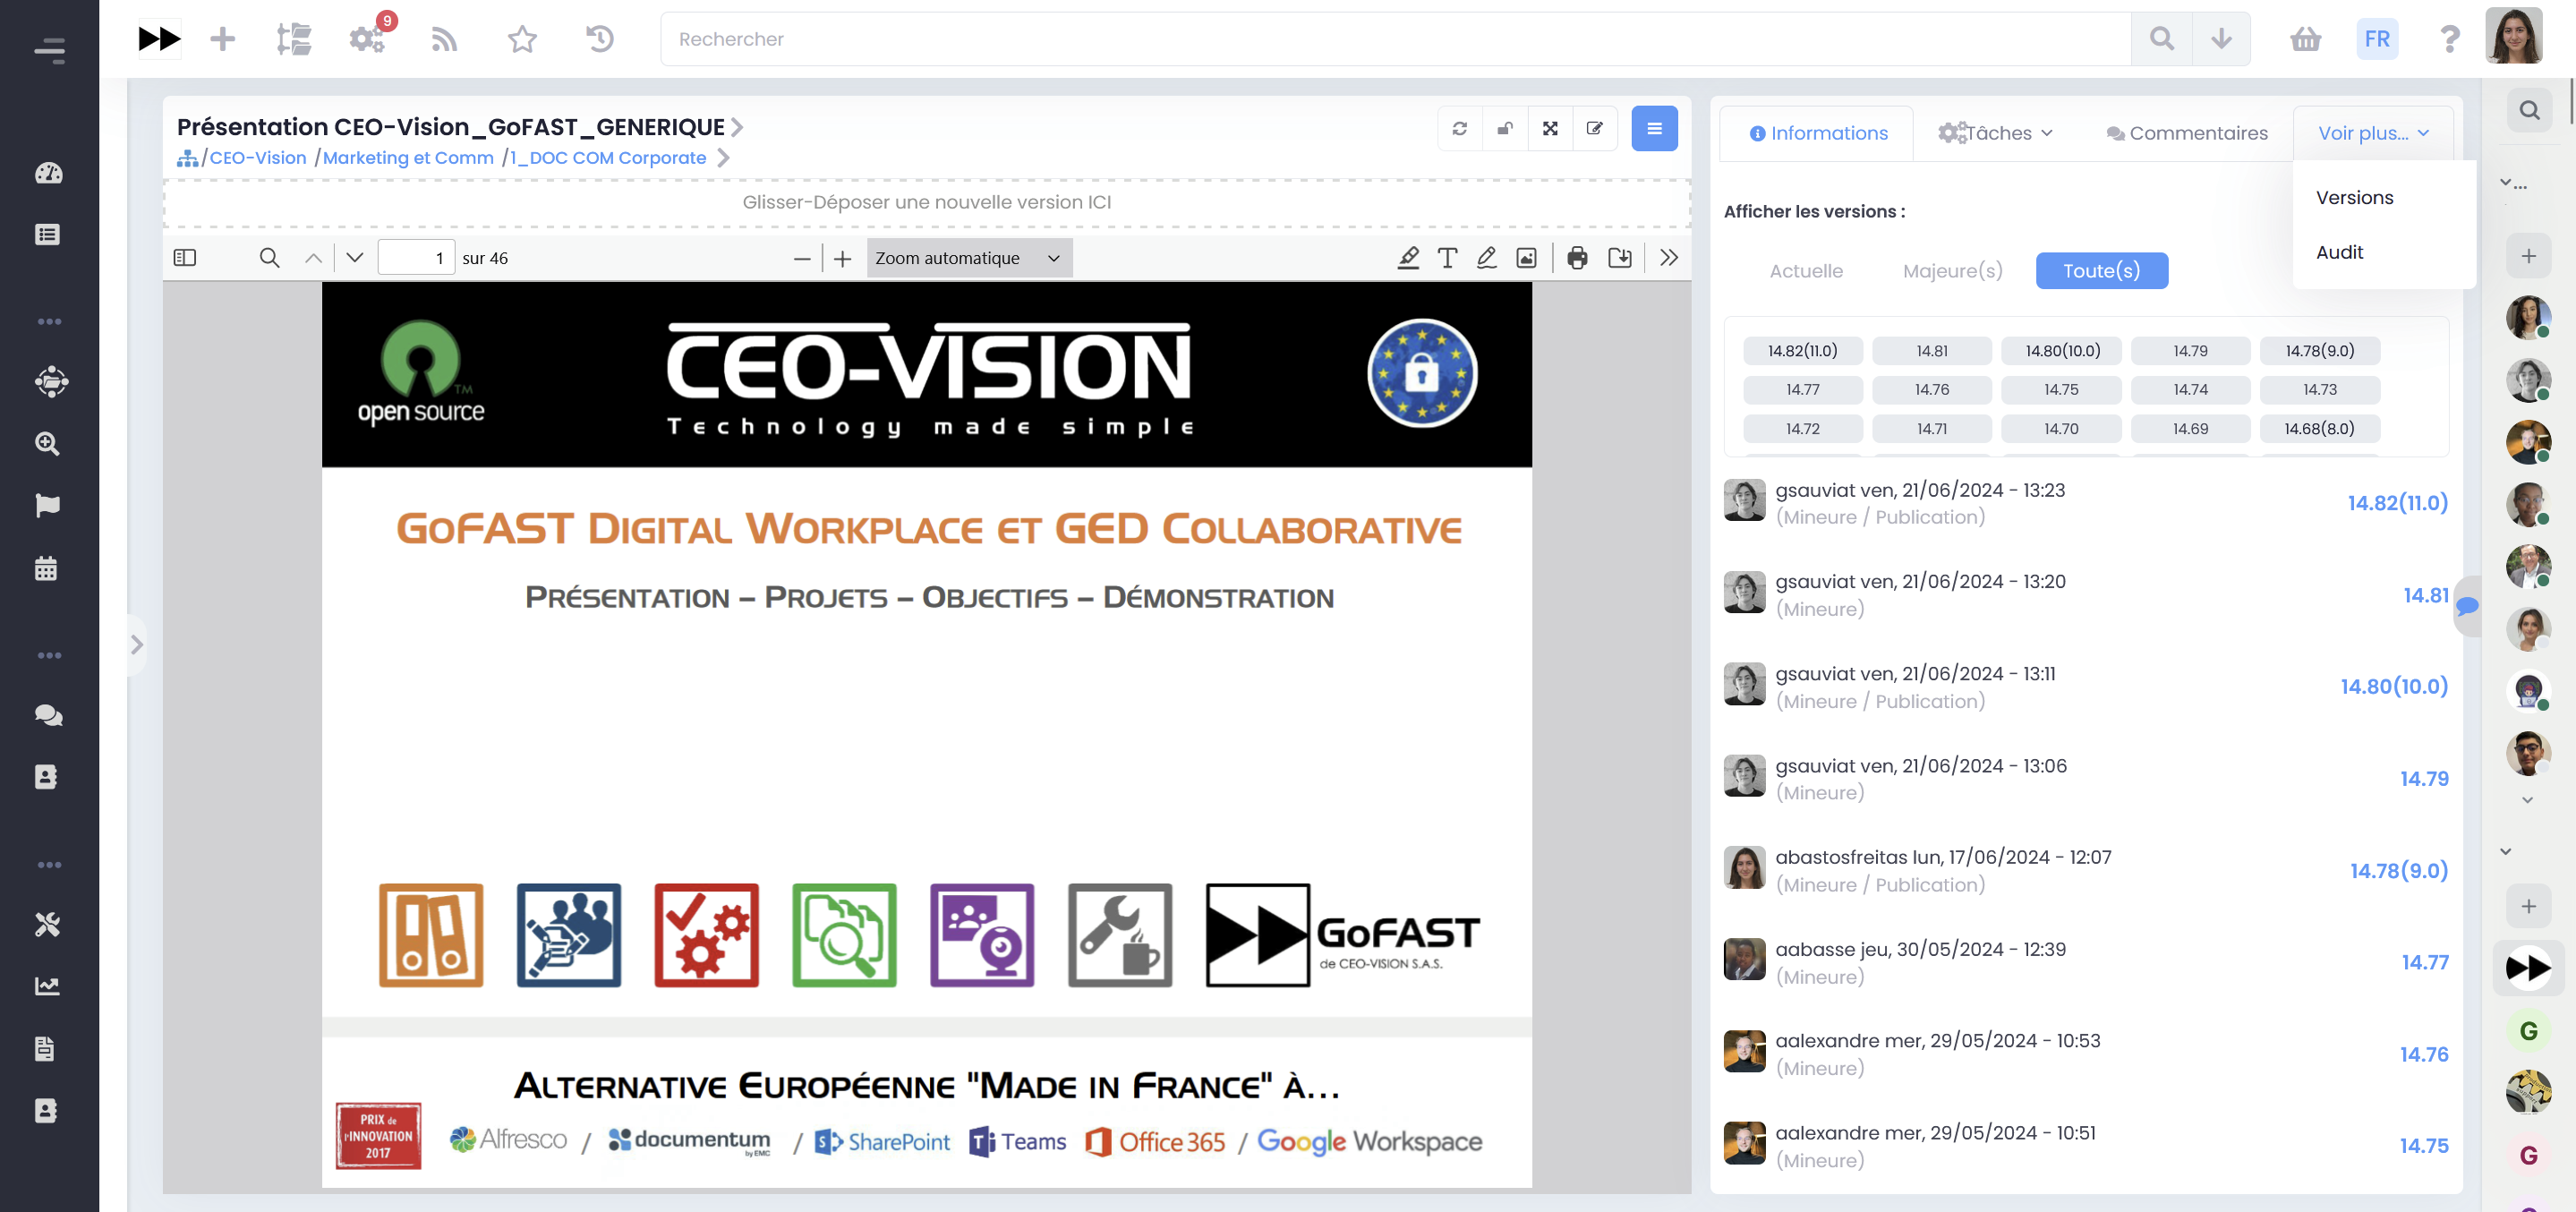The image size is (2576, 1212).
Task: Unlock the document via the padlock icon
Action: tap(1505, 128)
